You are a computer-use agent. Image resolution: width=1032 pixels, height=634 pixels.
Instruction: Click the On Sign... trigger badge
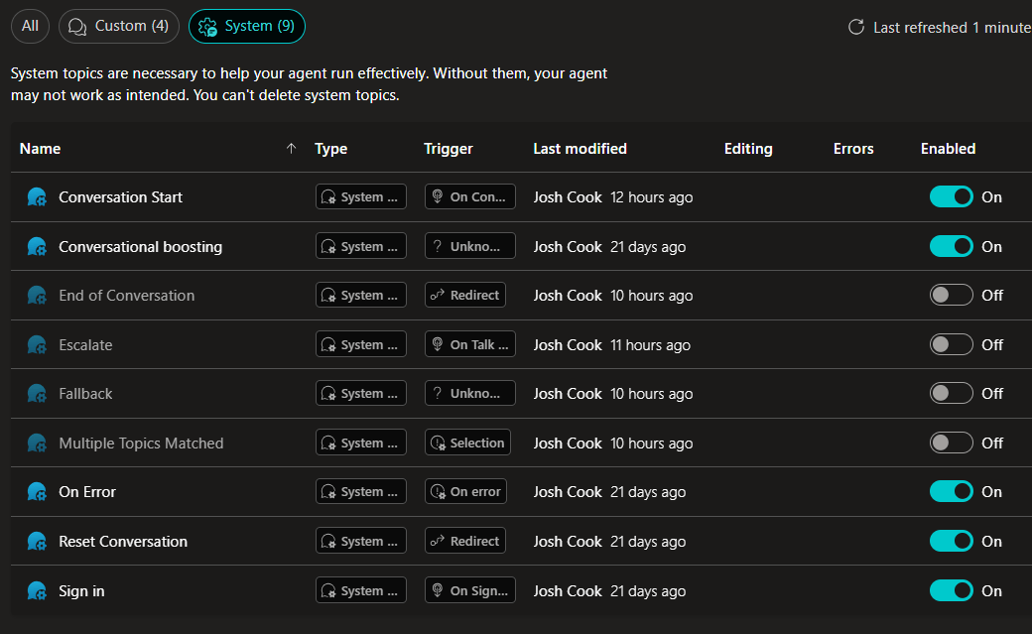click(x=470, y=590)
